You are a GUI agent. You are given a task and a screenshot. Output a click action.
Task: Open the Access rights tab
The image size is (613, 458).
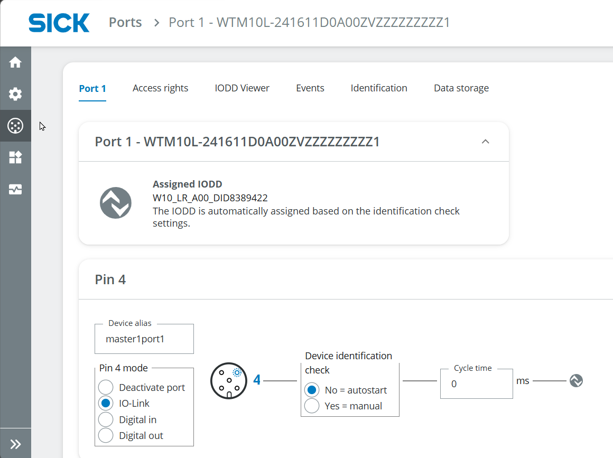(160, 88)
